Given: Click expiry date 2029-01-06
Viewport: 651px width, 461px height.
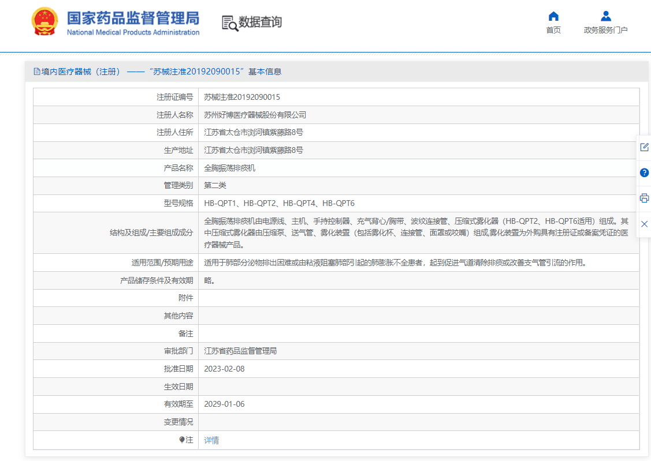Looking at the screenshot, I should click(x=224, y=404).
